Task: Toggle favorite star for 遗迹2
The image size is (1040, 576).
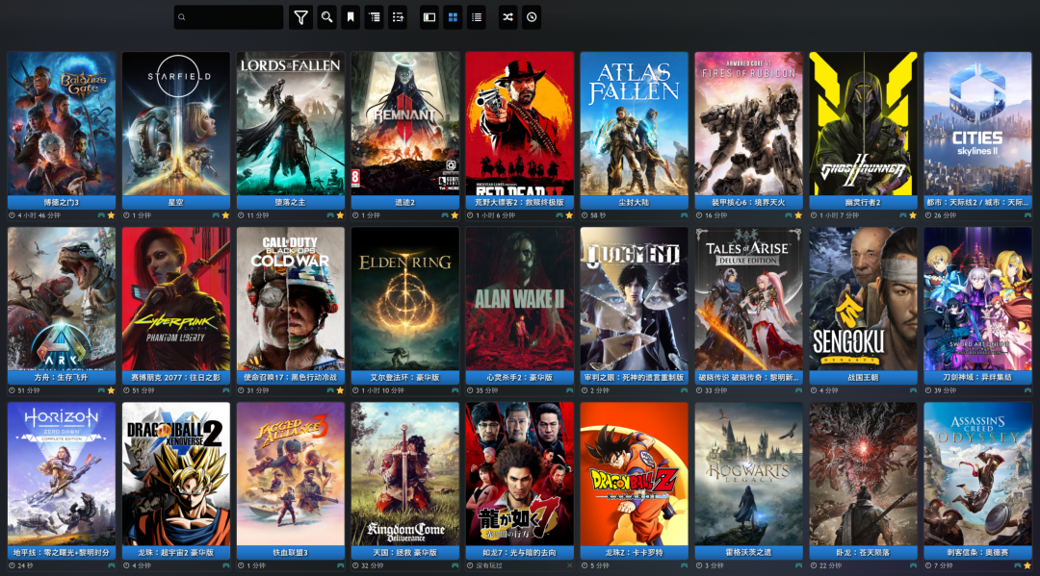Action: pos(455,215)
